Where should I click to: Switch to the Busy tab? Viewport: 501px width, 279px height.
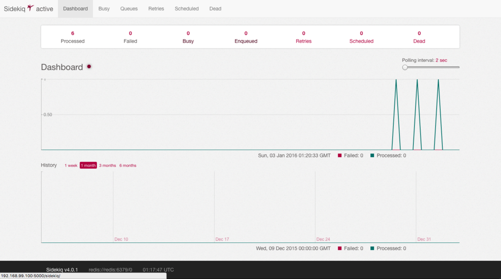click(x=104, y=9)
